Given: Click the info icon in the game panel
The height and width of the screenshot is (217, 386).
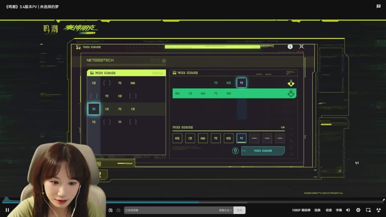Looking at the screenshot, I should [290, 46].
